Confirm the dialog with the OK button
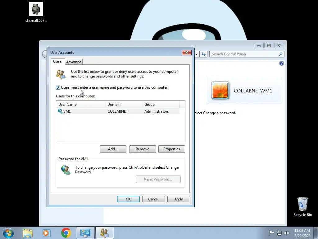The width and height of the screenshot is (318, 239). (x=128, y=199)
